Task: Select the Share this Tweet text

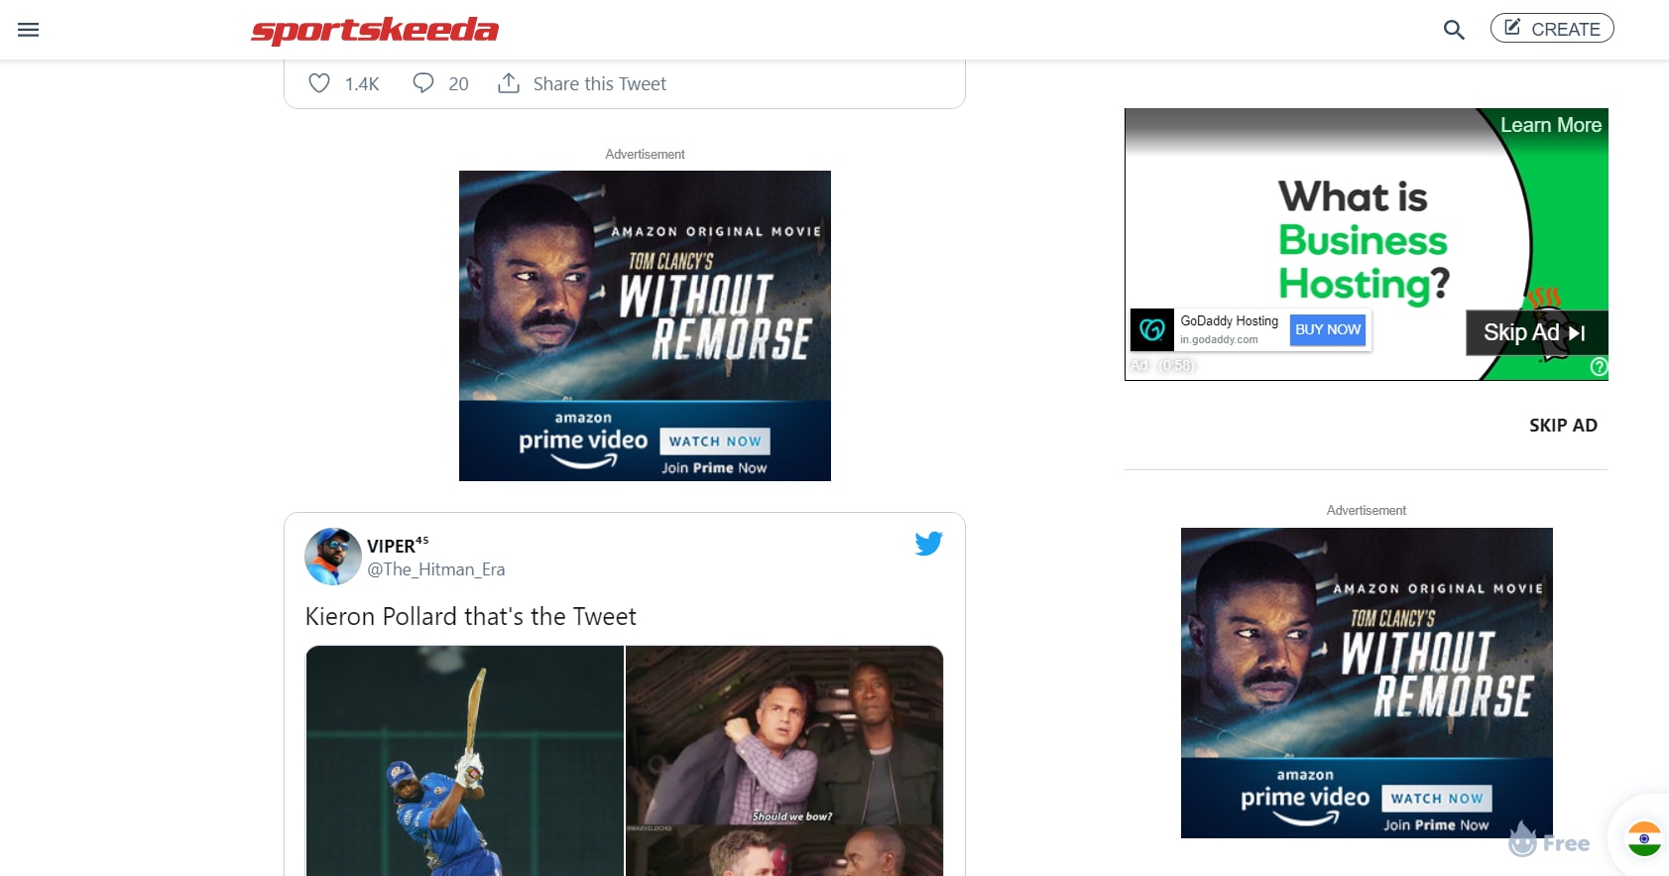Action: click(600, 84)
